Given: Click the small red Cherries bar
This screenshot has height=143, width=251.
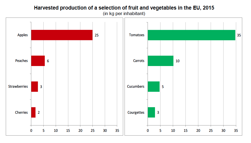Looking at the screenshot, I should point(33,112).
